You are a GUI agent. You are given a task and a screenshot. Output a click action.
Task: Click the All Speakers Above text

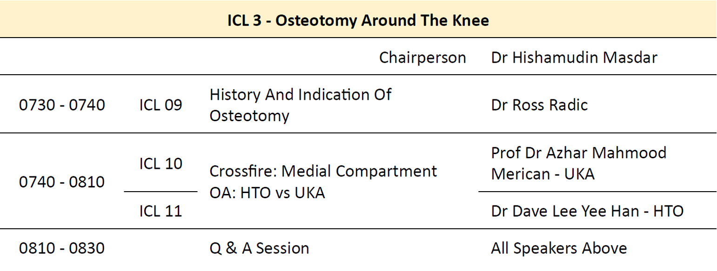tap(558, 248)
